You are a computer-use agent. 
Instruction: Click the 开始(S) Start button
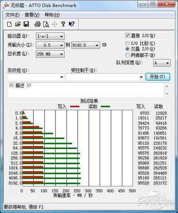click(158, 77)
